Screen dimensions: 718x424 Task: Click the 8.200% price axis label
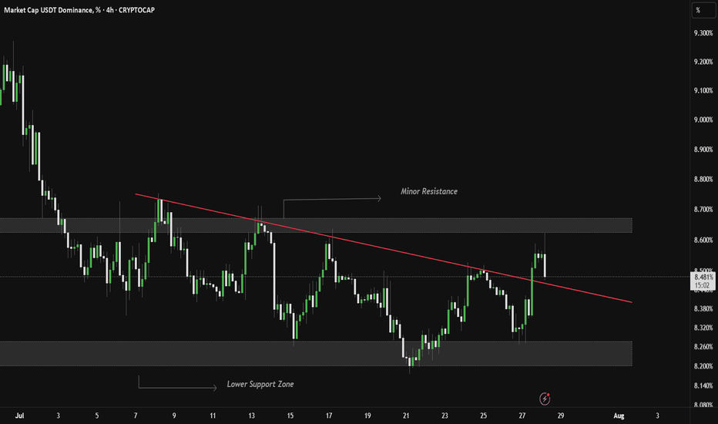pyautogui.click(x=703, y=366)
